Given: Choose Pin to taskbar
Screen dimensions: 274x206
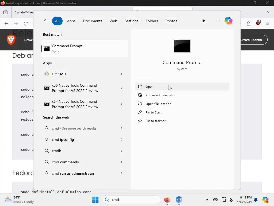Looking at the screenshot, I should [182, 121].
